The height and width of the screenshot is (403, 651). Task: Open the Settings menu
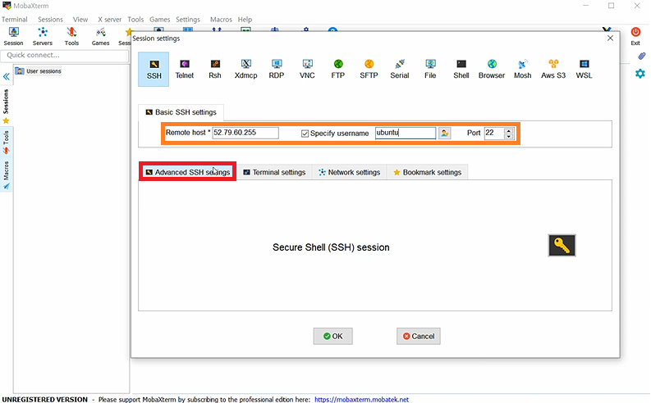(x=188, y=20)
